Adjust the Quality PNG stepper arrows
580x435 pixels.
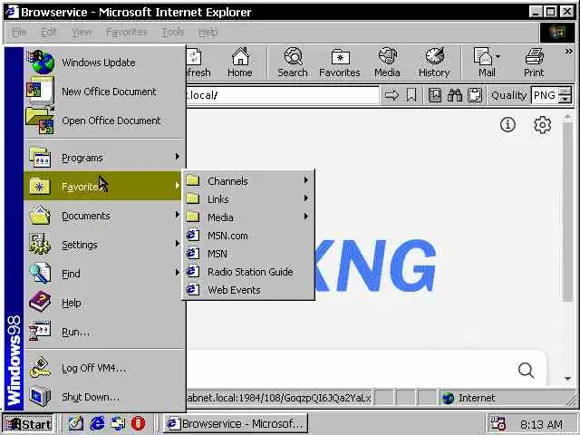point(565,95)
